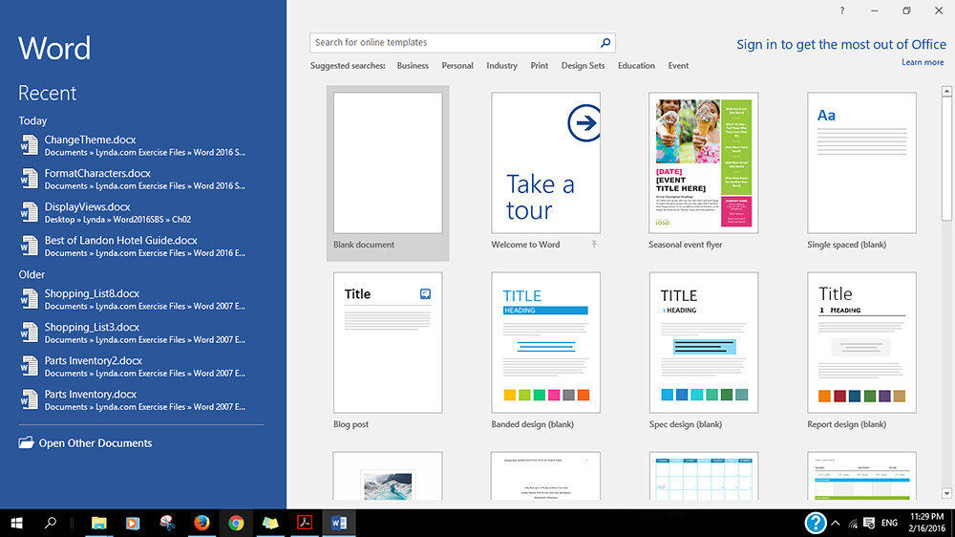The image size is (955, 537).
Task: Select the Blank document template
Action: point(388,173)
